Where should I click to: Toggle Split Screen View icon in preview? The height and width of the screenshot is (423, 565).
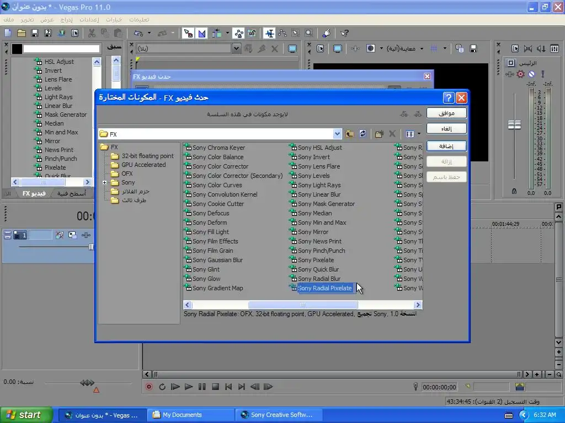(x=371, y=48)
